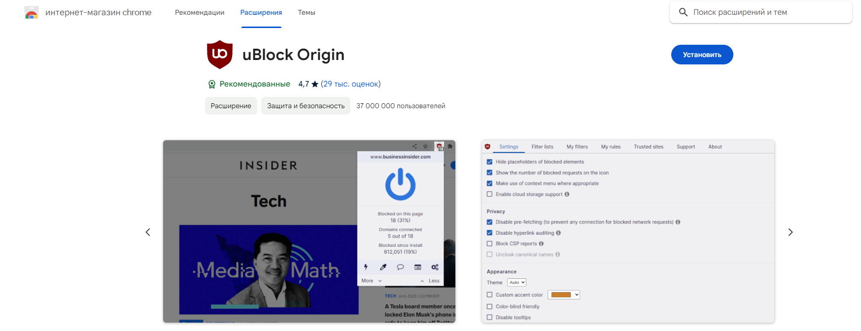Open the Расширения tab
The width and height of the screenshot is (861, 331).
pyautogui.click(x=261, y=13)
